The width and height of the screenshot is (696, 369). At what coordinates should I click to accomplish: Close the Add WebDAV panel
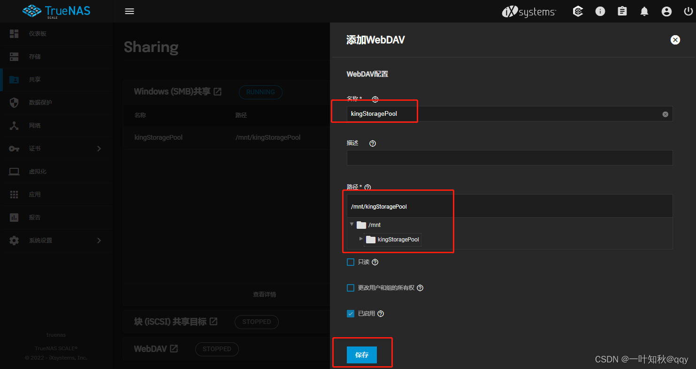point(675,40)
